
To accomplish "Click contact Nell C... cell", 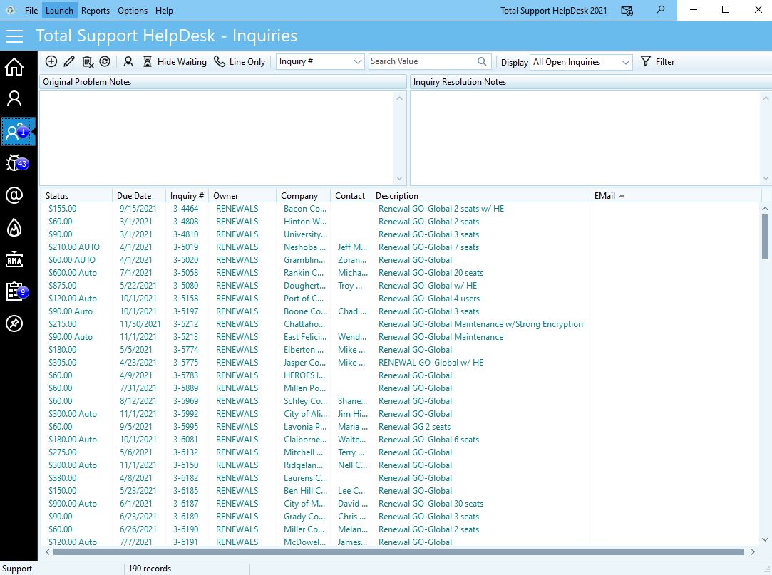I will click(x=353, y=465).
